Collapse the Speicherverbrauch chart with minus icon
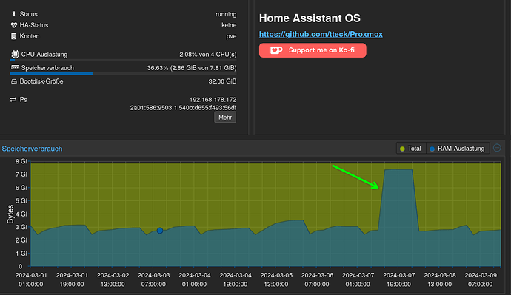The image size is (511, 295). click(x=497, y=148)
